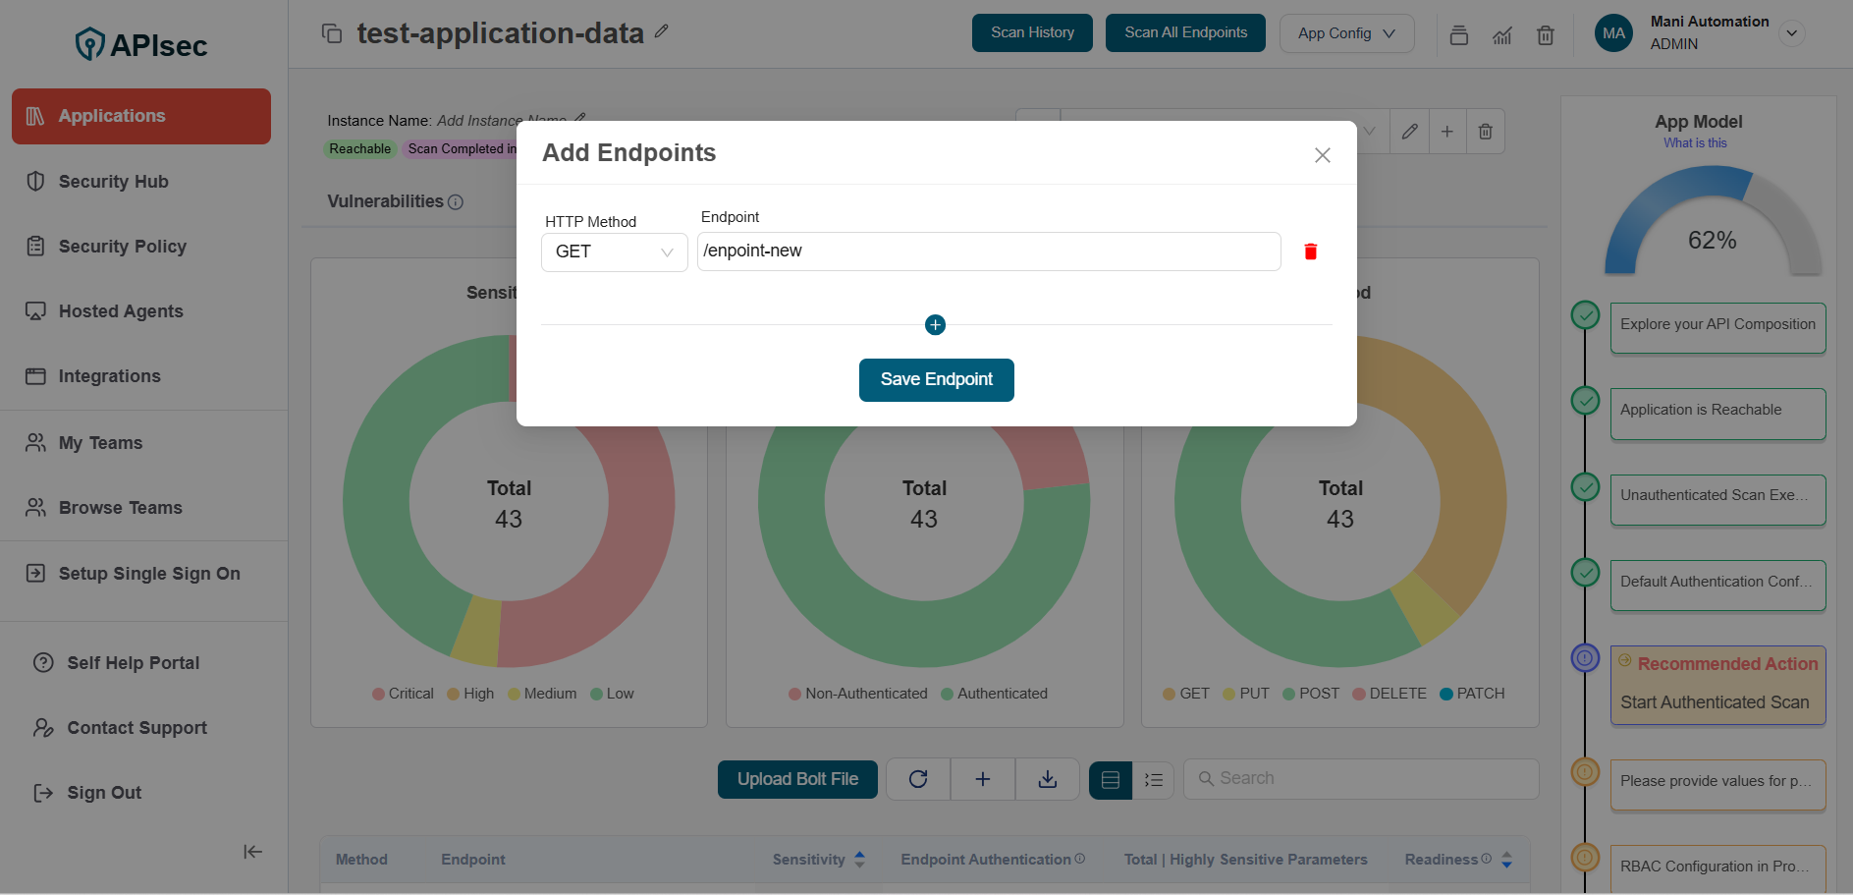Open Integrations from the sidebar

pyautogui.click(x=109, y=375)
